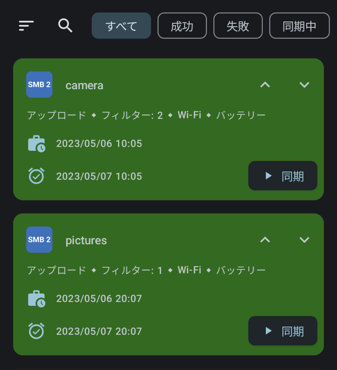Open the pictures task name

tap(86, 241)
